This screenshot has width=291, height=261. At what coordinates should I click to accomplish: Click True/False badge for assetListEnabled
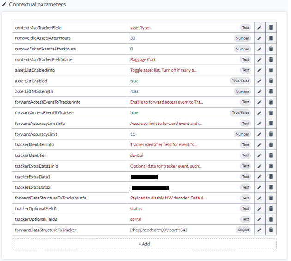coord(240,81)
